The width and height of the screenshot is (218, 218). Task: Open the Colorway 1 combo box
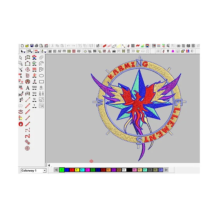34,170
